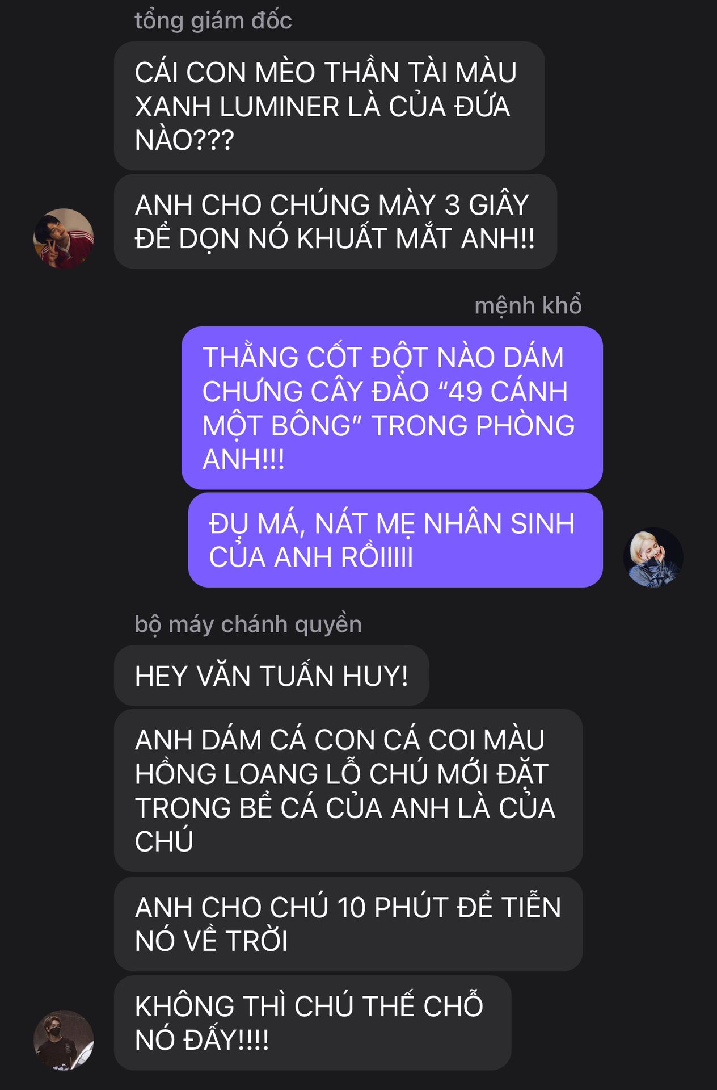Select the message about CON MÈO THẦN TÀI
This screenshot has width=717, height=1090.
pos(329,106)
